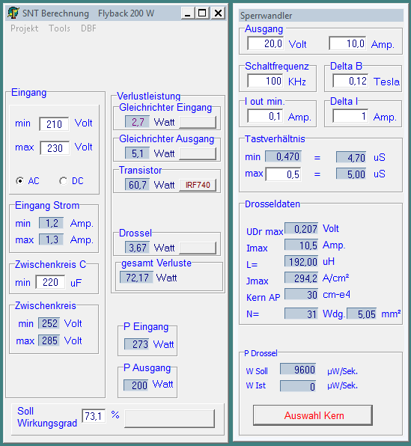The width and height of the screenshot is (411, 446).
Task: Click the Delta B Tesla field
Action: 350,81
